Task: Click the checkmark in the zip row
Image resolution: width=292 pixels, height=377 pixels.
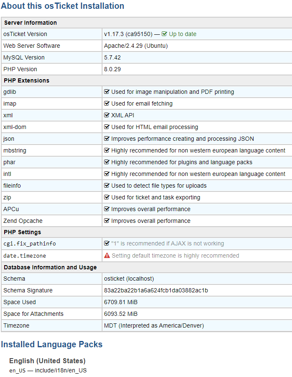Action: pyautogui.click(x=107, y=197)
